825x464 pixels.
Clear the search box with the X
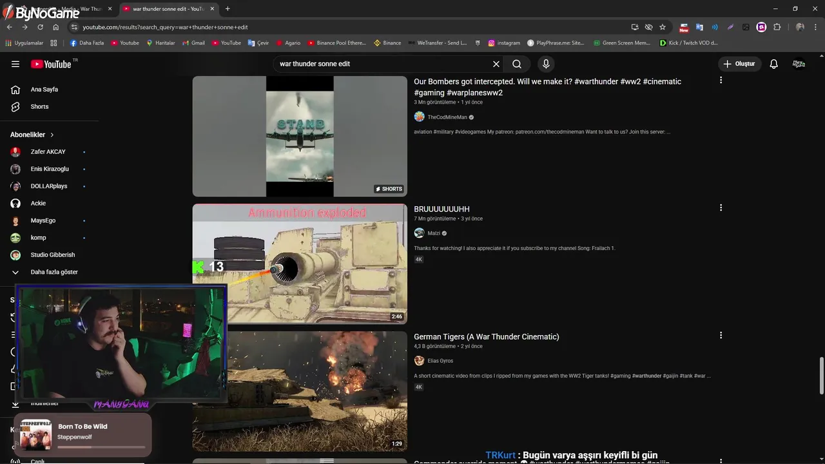pyautogui.click(x=496, y=64)
